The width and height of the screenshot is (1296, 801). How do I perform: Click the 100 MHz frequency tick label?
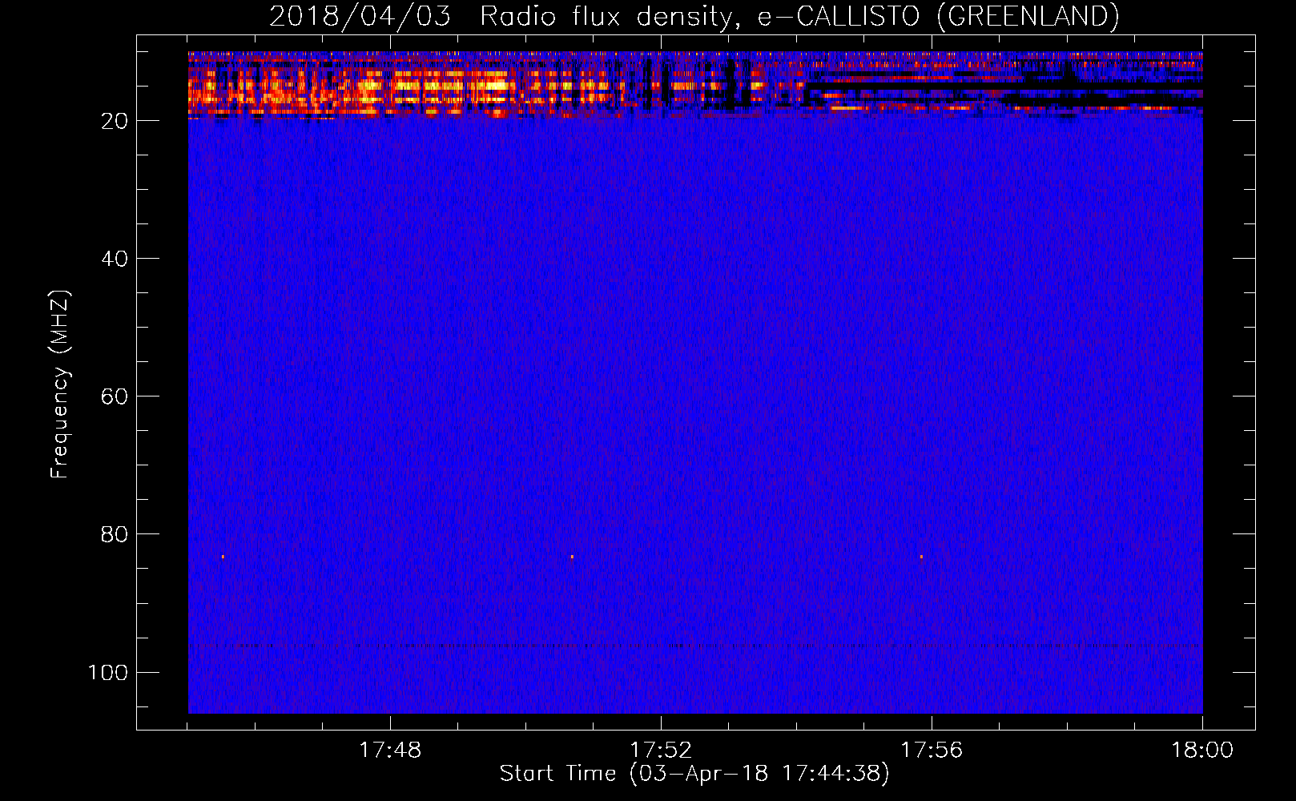point(108,672)
